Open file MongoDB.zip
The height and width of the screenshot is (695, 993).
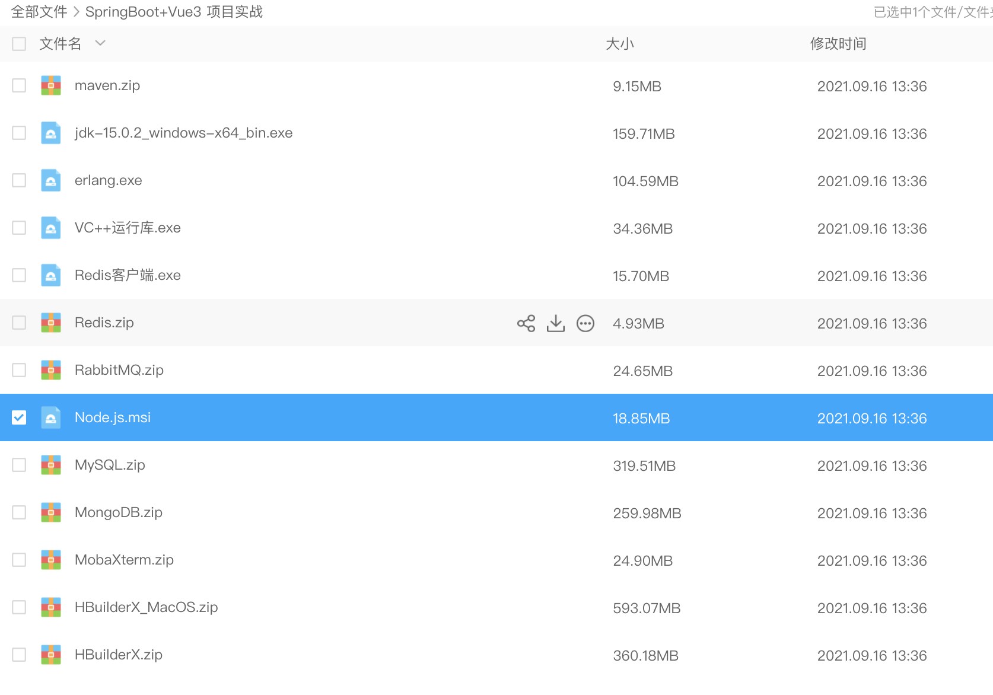click(119, 512)
